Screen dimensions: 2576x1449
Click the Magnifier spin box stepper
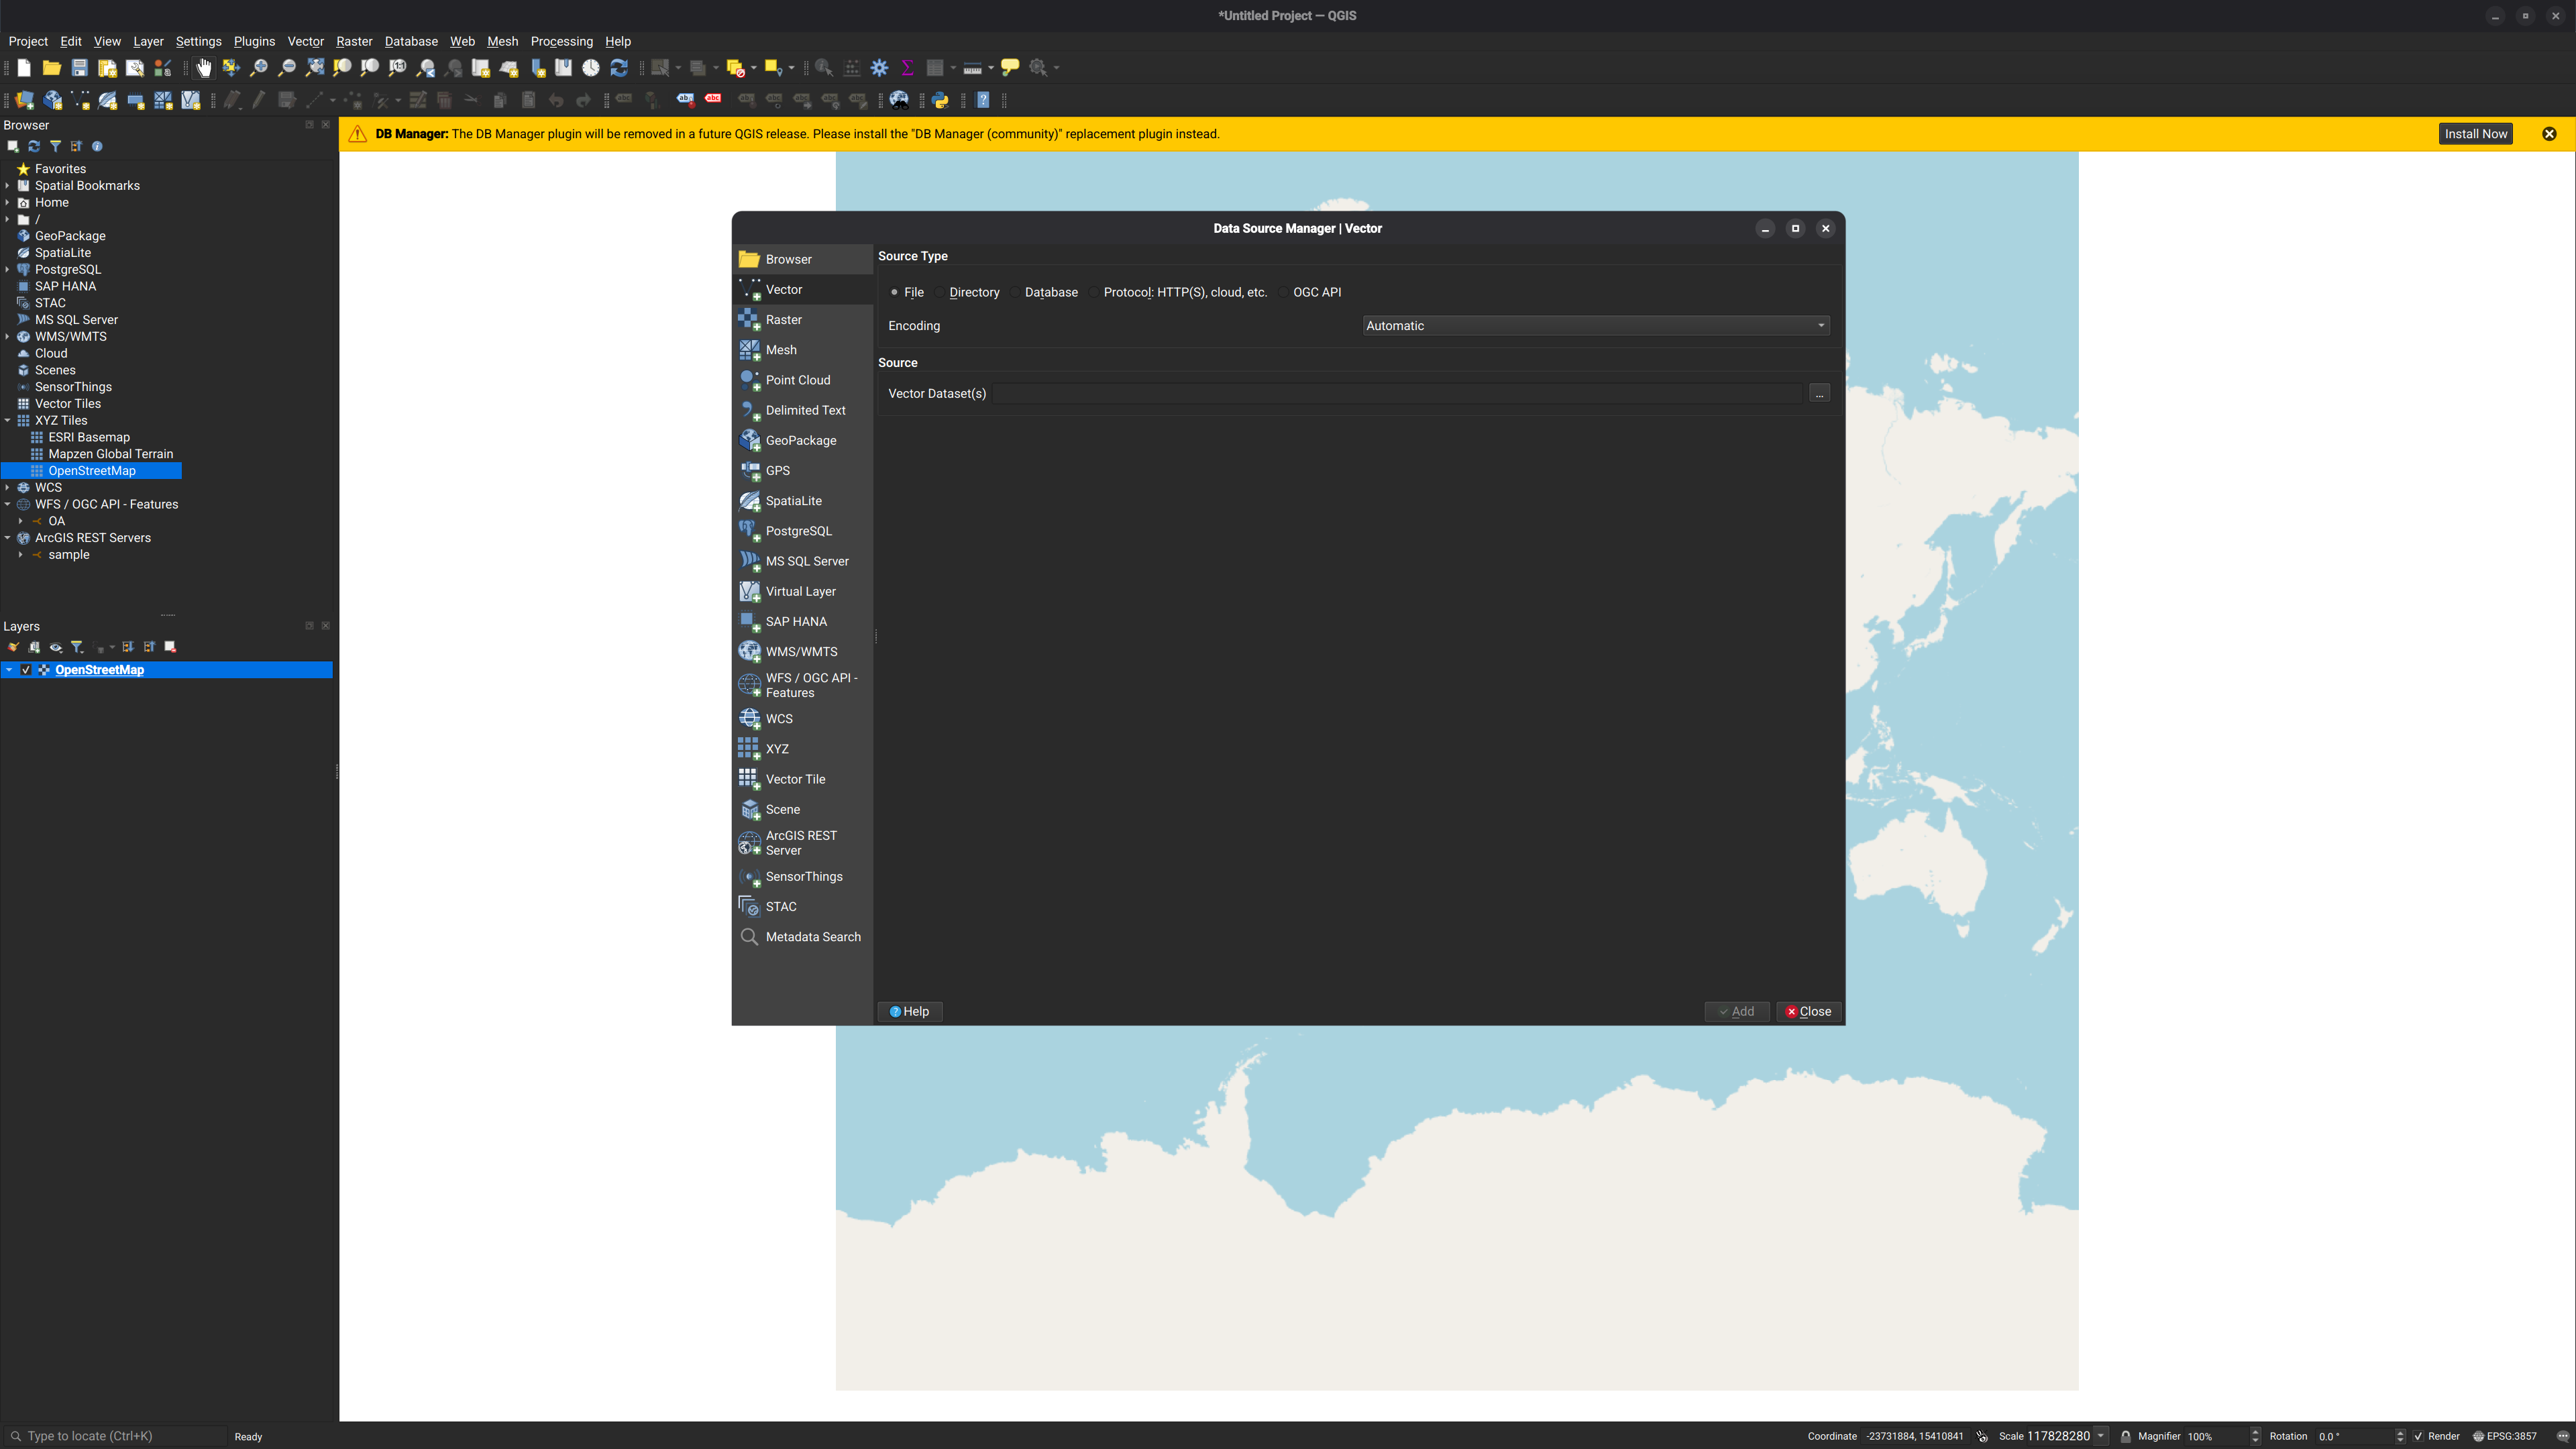click(2255, 1436)
